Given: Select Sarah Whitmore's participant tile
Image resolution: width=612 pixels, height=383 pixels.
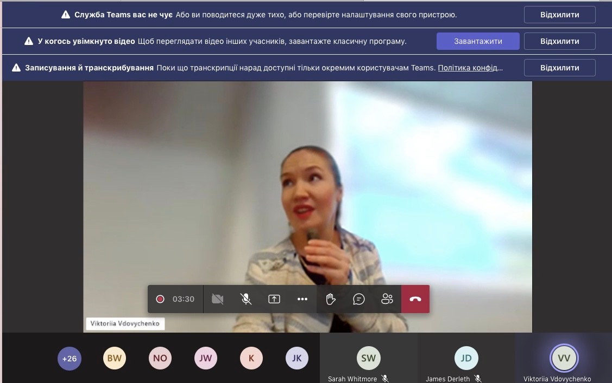Looking at the screenshot, I should 368,359.
